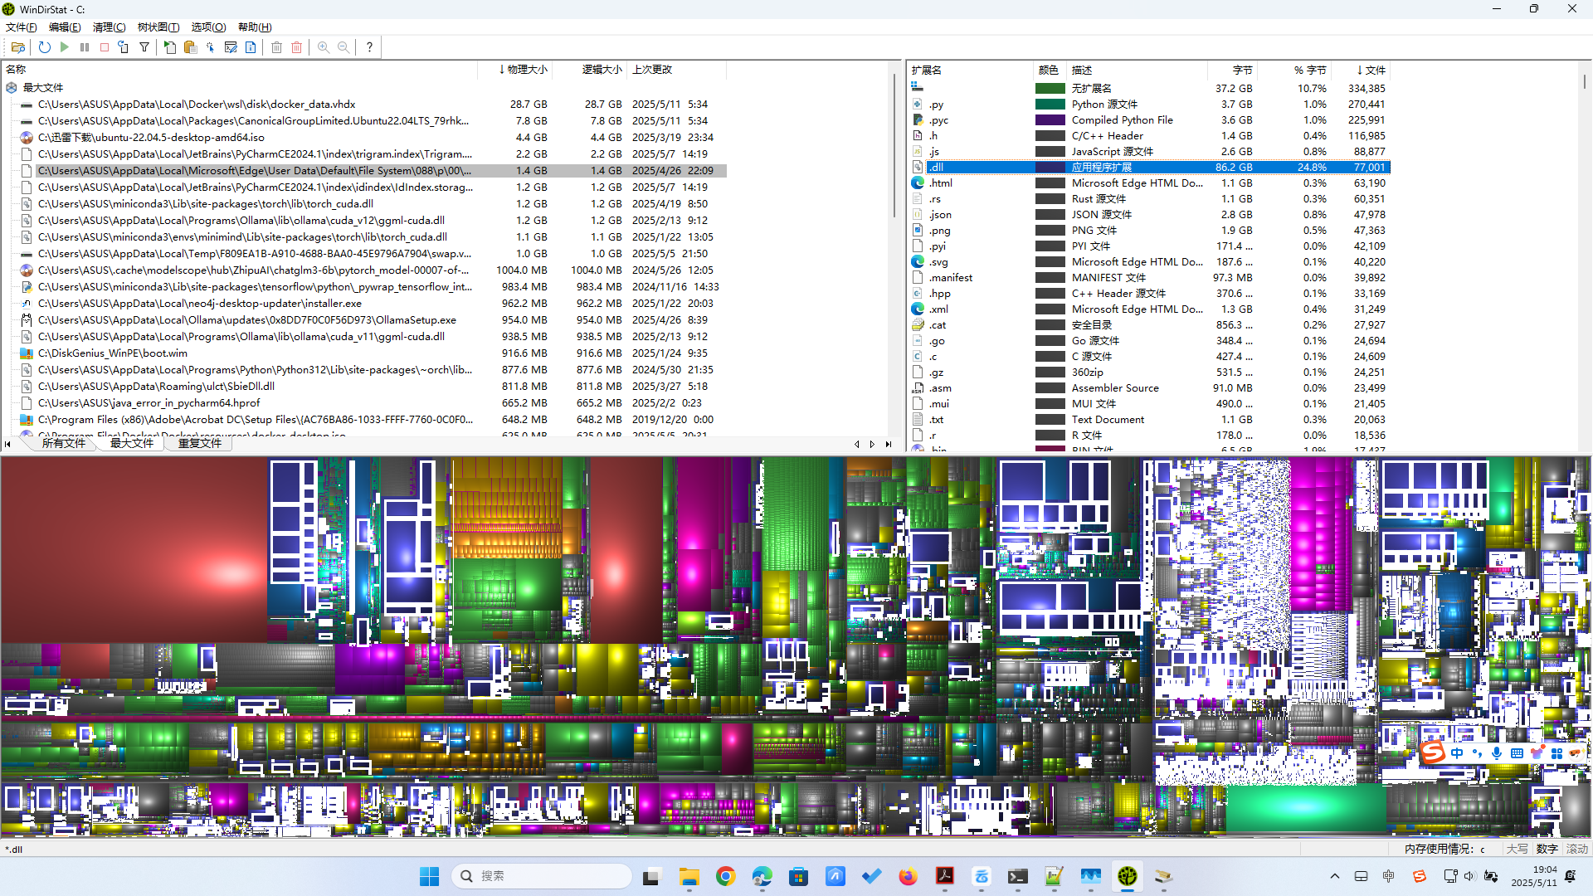Resume the scan with the green play icon
Image resolution: width=1593 pixels, height=896 pixels.
[65, 47]
